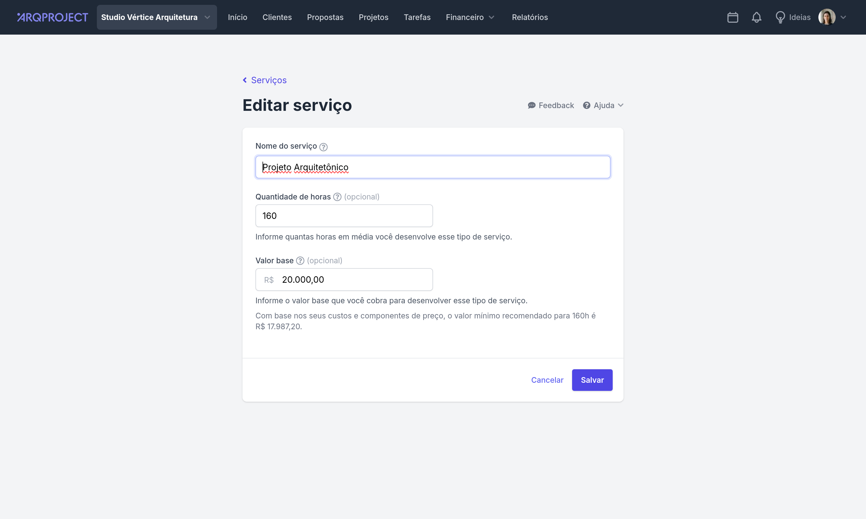Click the user avatar photo
866x519 pixels.
[x=827, y=17]
